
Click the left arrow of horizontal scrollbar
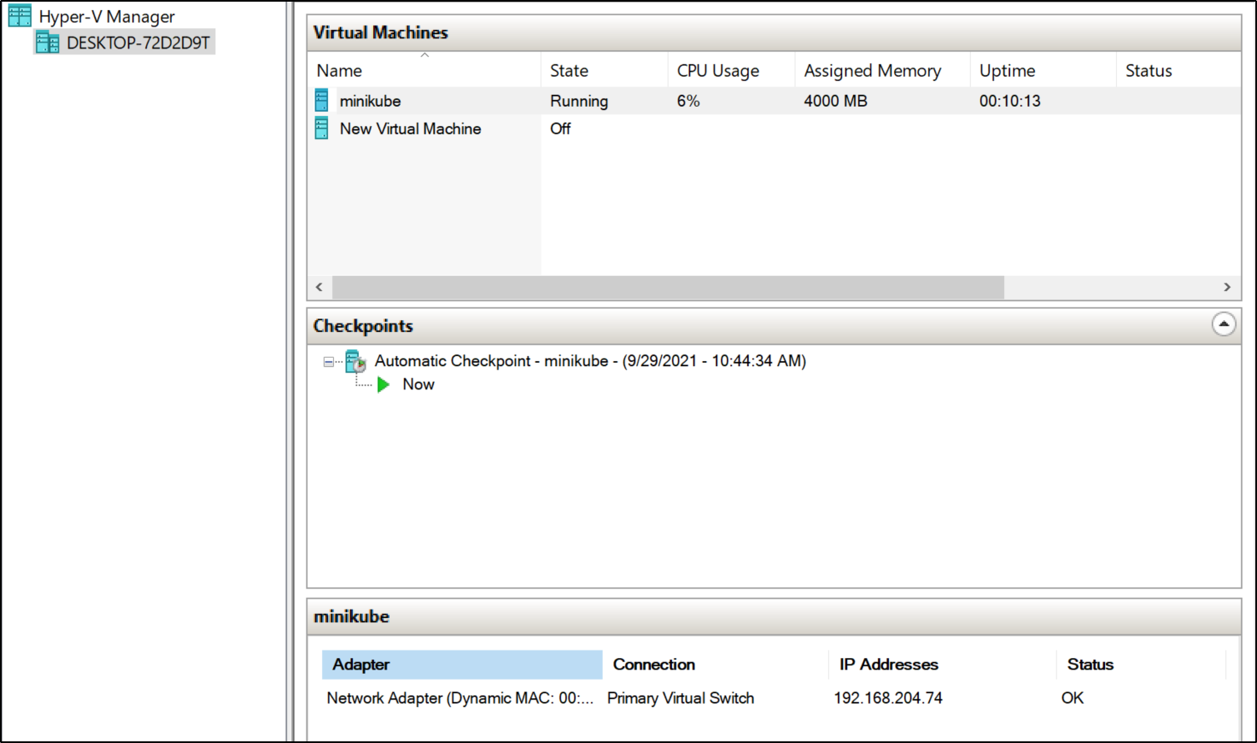[319, 287]
